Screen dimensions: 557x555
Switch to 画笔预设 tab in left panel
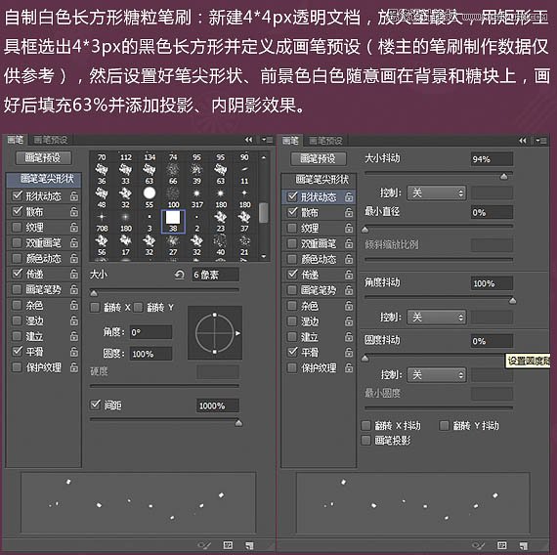click(51, 140)
